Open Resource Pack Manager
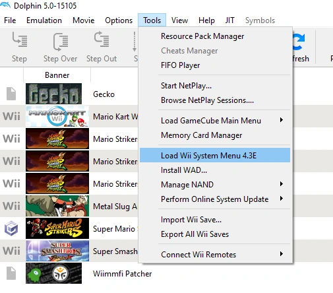333x293 pixels. tap(215, 36)
